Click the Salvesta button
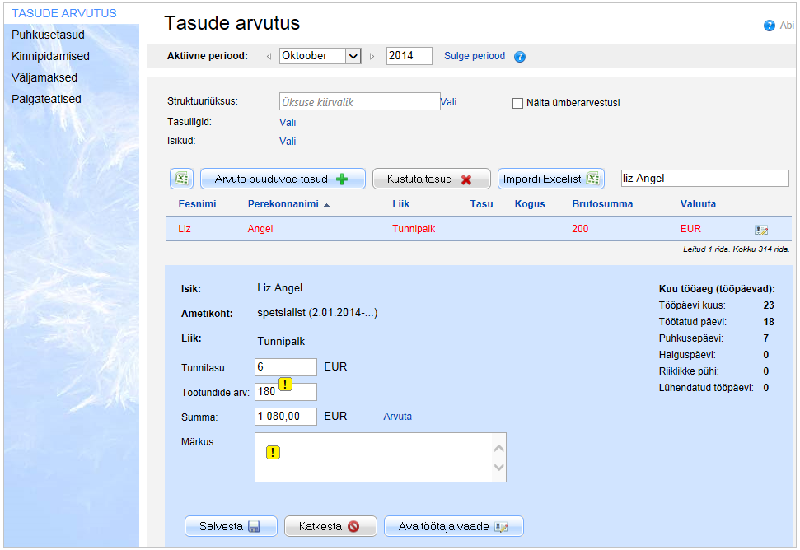This screenshot has width=800, height=550. tap(230, 526)
